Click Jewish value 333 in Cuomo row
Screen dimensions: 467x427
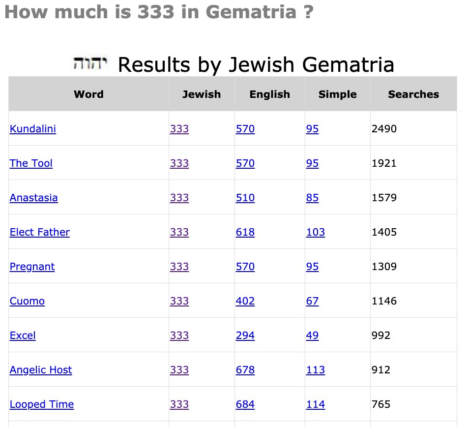(x=179, y=301)
